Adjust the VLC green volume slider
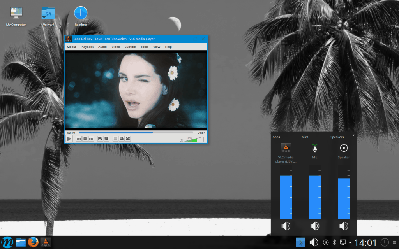This screenshot has height=249, width=399. (x=194, y=140)
